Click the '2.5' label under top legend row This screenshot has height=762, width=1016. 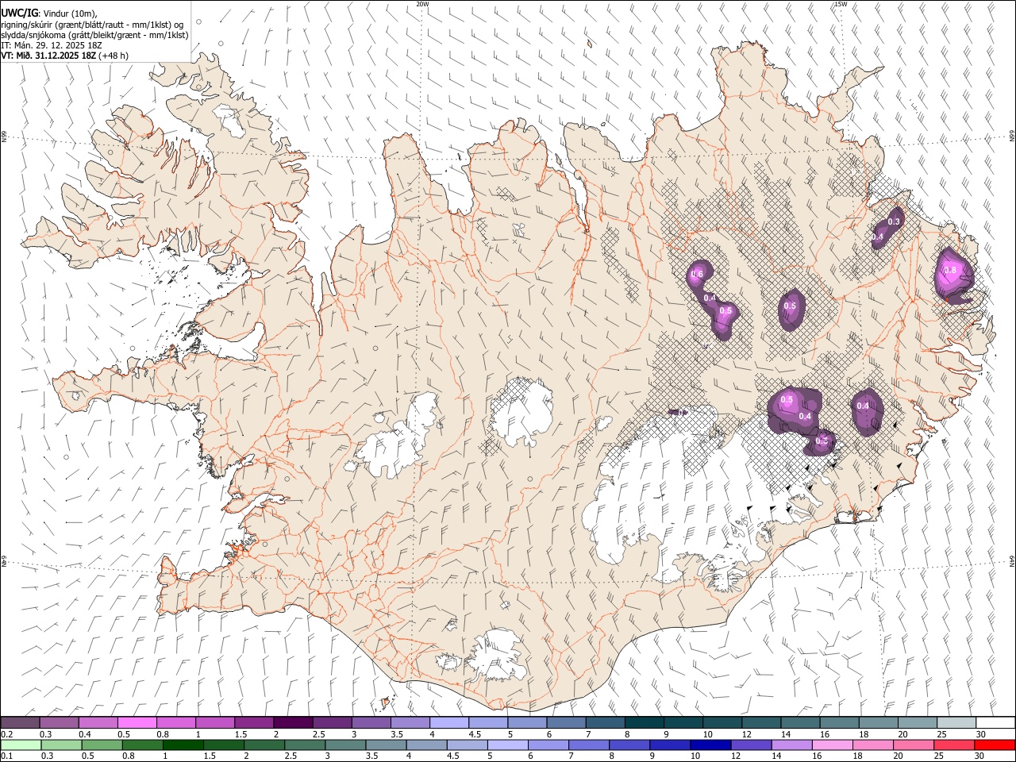tap(319, 734)
